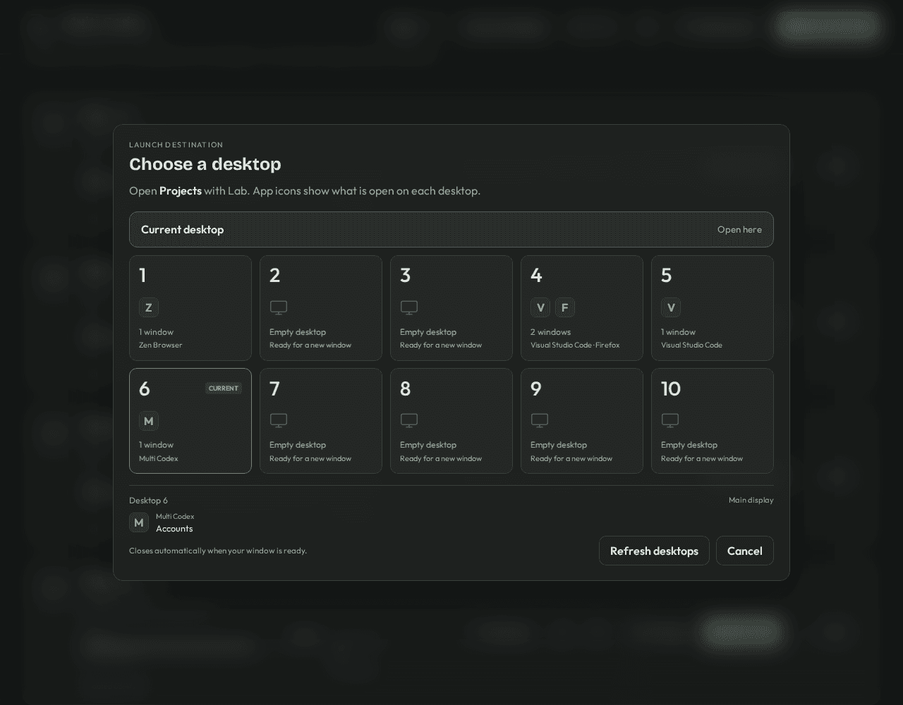Screen dimensions: 903x705
Task: Click the big number 9 on desktop 9
Action: 536,389
